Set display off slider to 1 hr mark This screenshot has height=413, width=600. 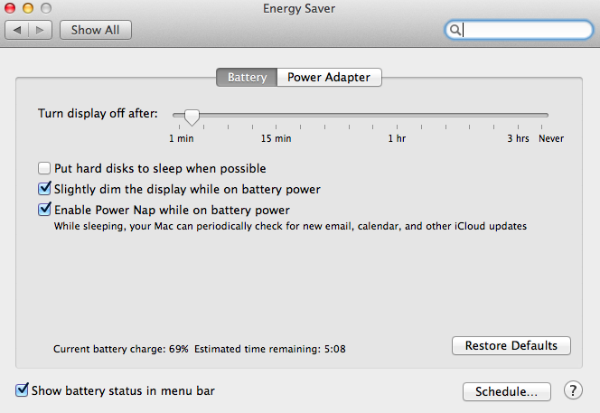(397, 116)
